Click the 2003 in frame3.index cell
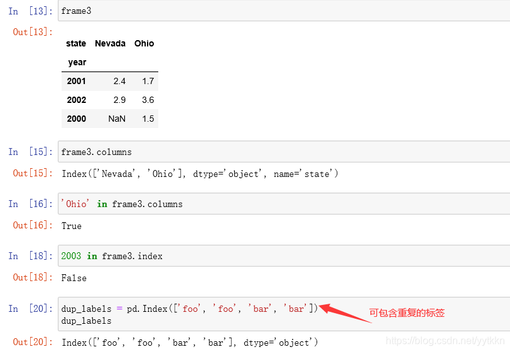 [x=284, y=256]
